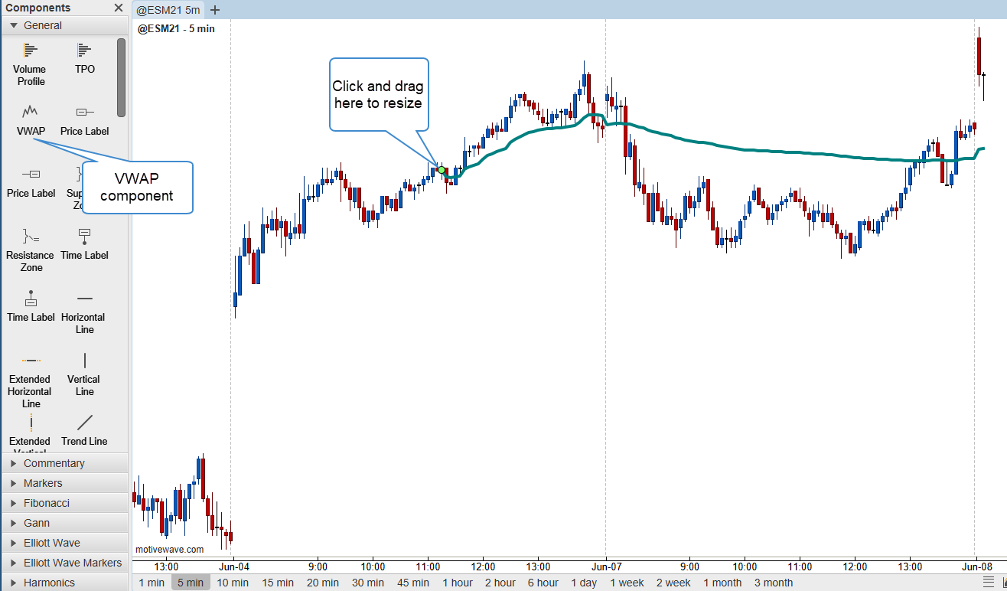This screenshot has width=1007, height=591.
Task: Select the Vertical Line tool
Action: pos(84,361)
